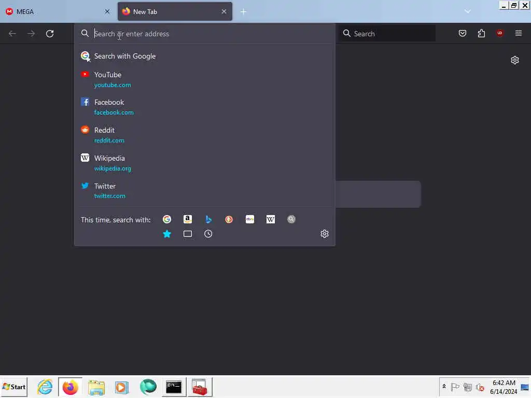Search this time with Google icon
Image resolution: width=531 pixels, height=398 pixels.
coord(167,219)
